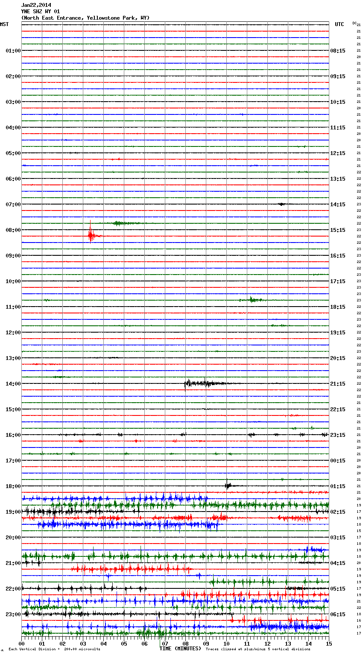
Task: Select the '03:00' MST time label
Action: (x=13, y=102)
